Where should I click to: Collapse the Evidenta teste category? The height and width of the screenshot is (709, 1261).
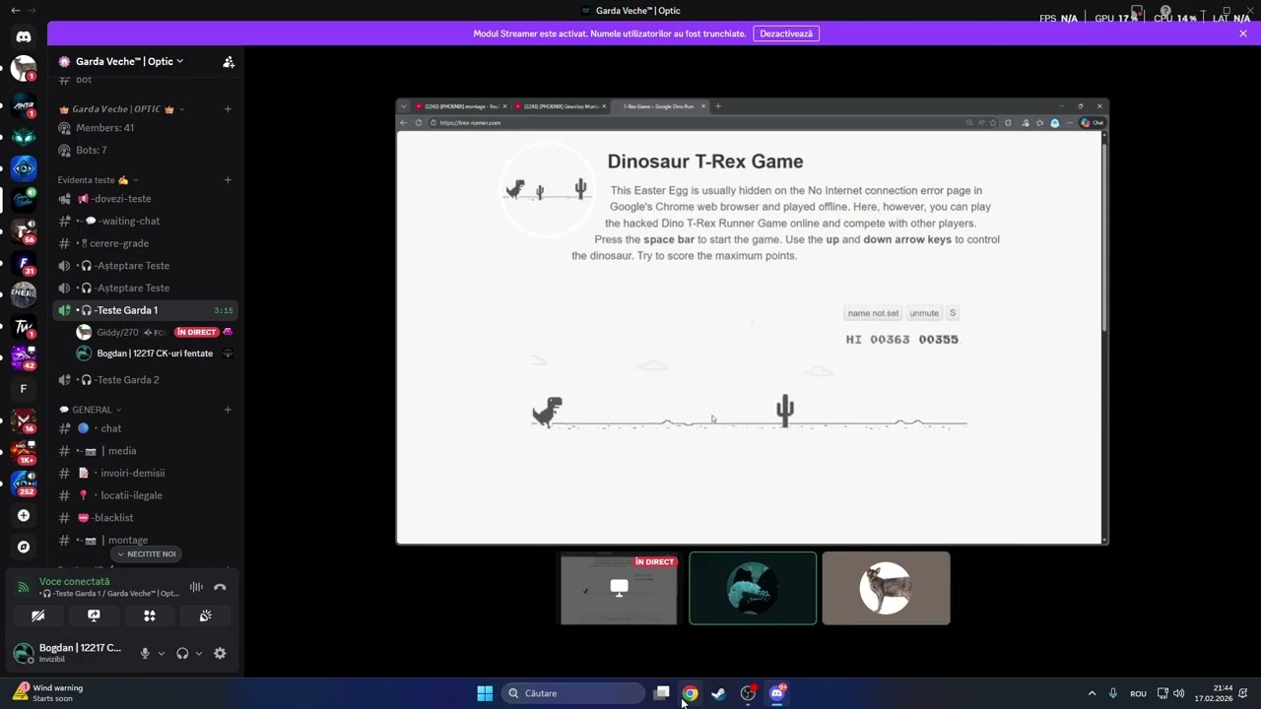98,180
